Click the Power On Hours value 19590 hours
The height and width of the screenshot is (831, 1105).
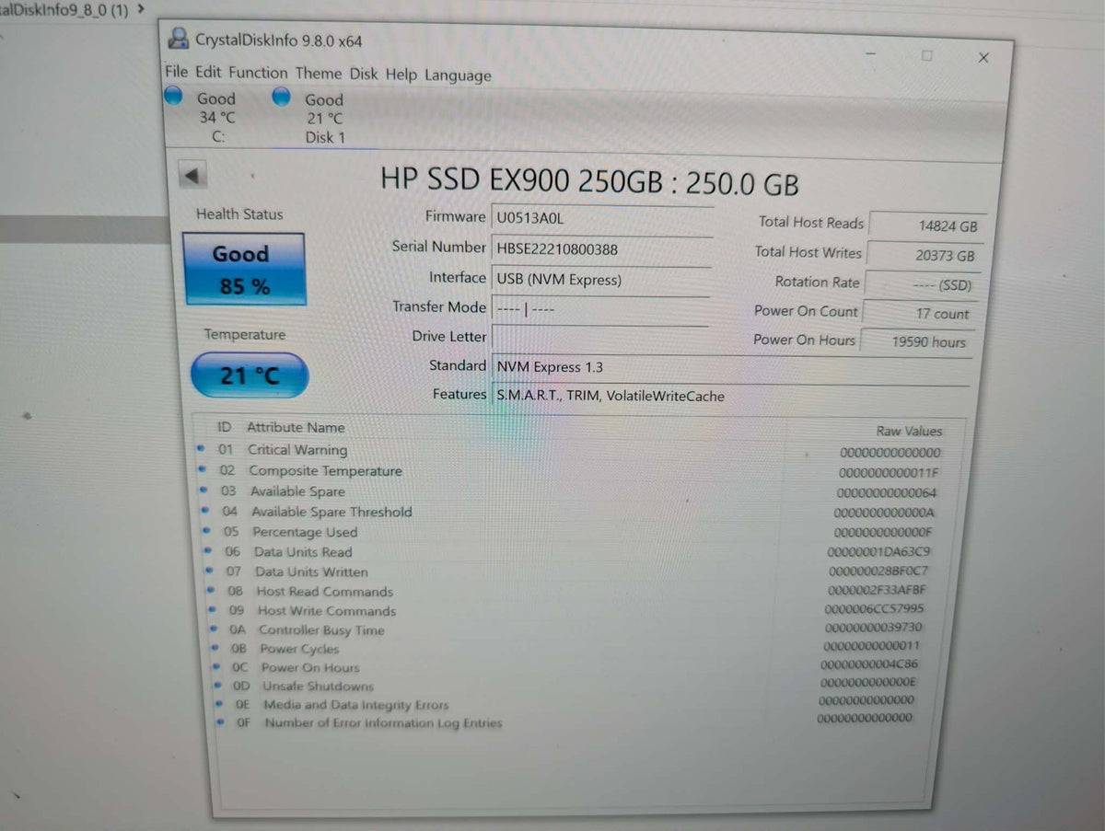pos(917,341)
